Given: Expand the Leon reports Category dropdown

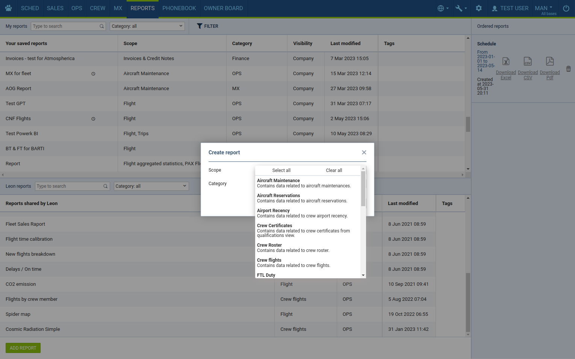Looking at the screenshot, I should (x=151, y=186).
